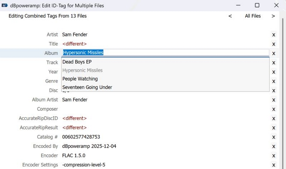Click the Year label

pyautogui.click(x=53, y=72)
